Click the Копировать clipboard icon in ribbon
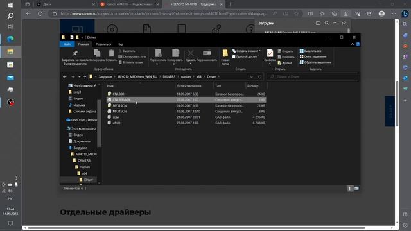Screen dimensions: 411x231 tap(97, 56)
